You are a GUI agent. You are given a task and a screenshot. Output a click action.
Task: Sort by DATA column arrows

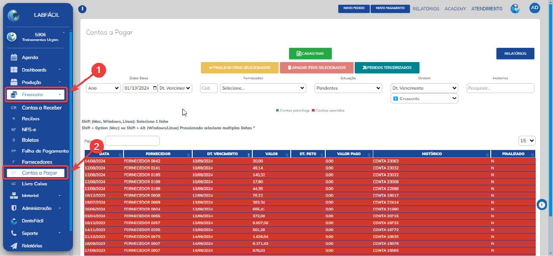[x=121, y=154]
